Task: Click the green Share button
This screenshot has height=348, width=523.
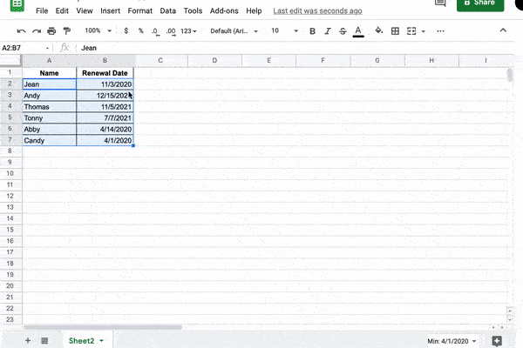Action: pos(480,3)
